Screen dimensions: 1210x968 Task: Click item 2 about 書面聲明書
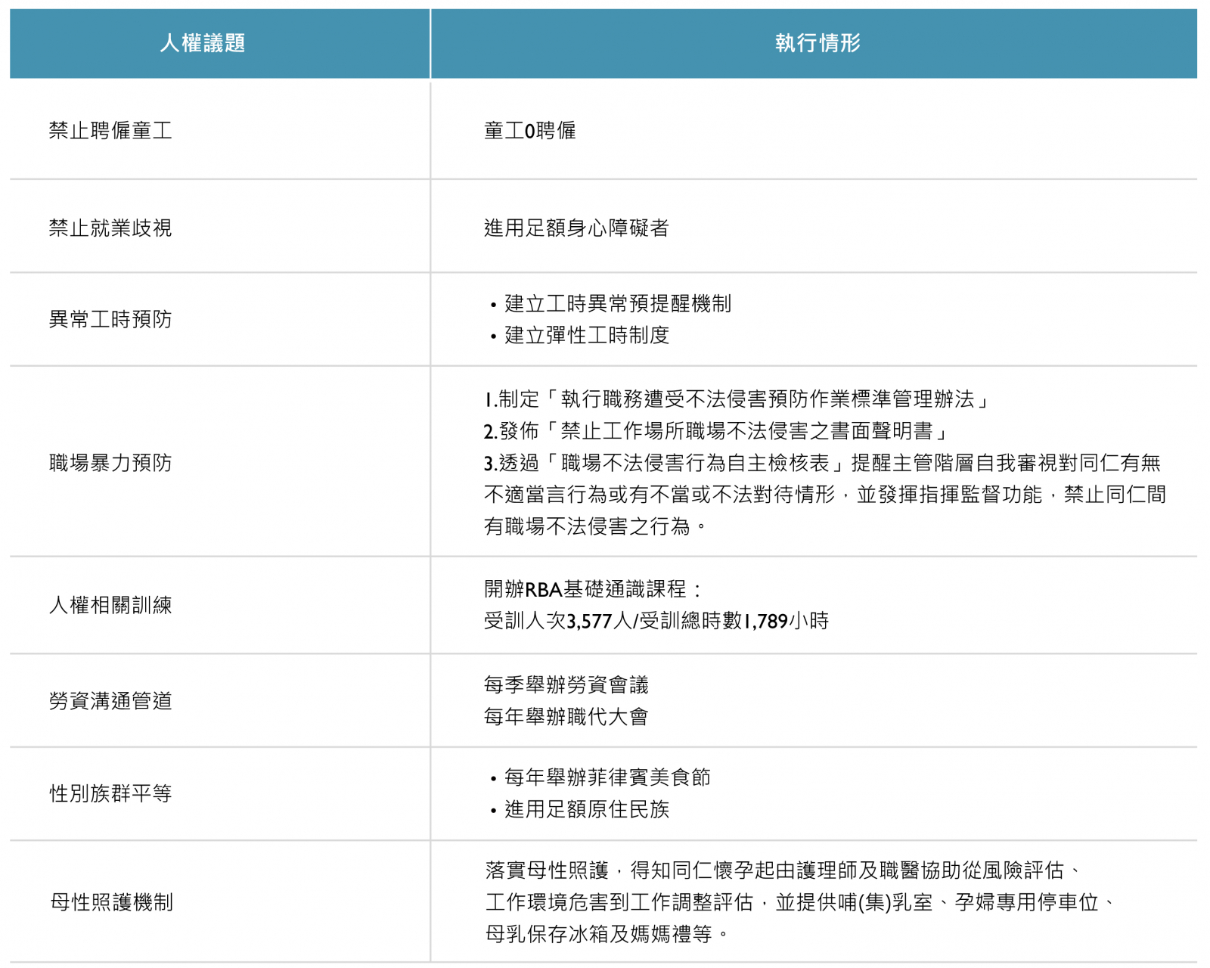pyautogui.click(x=715, y=431)
